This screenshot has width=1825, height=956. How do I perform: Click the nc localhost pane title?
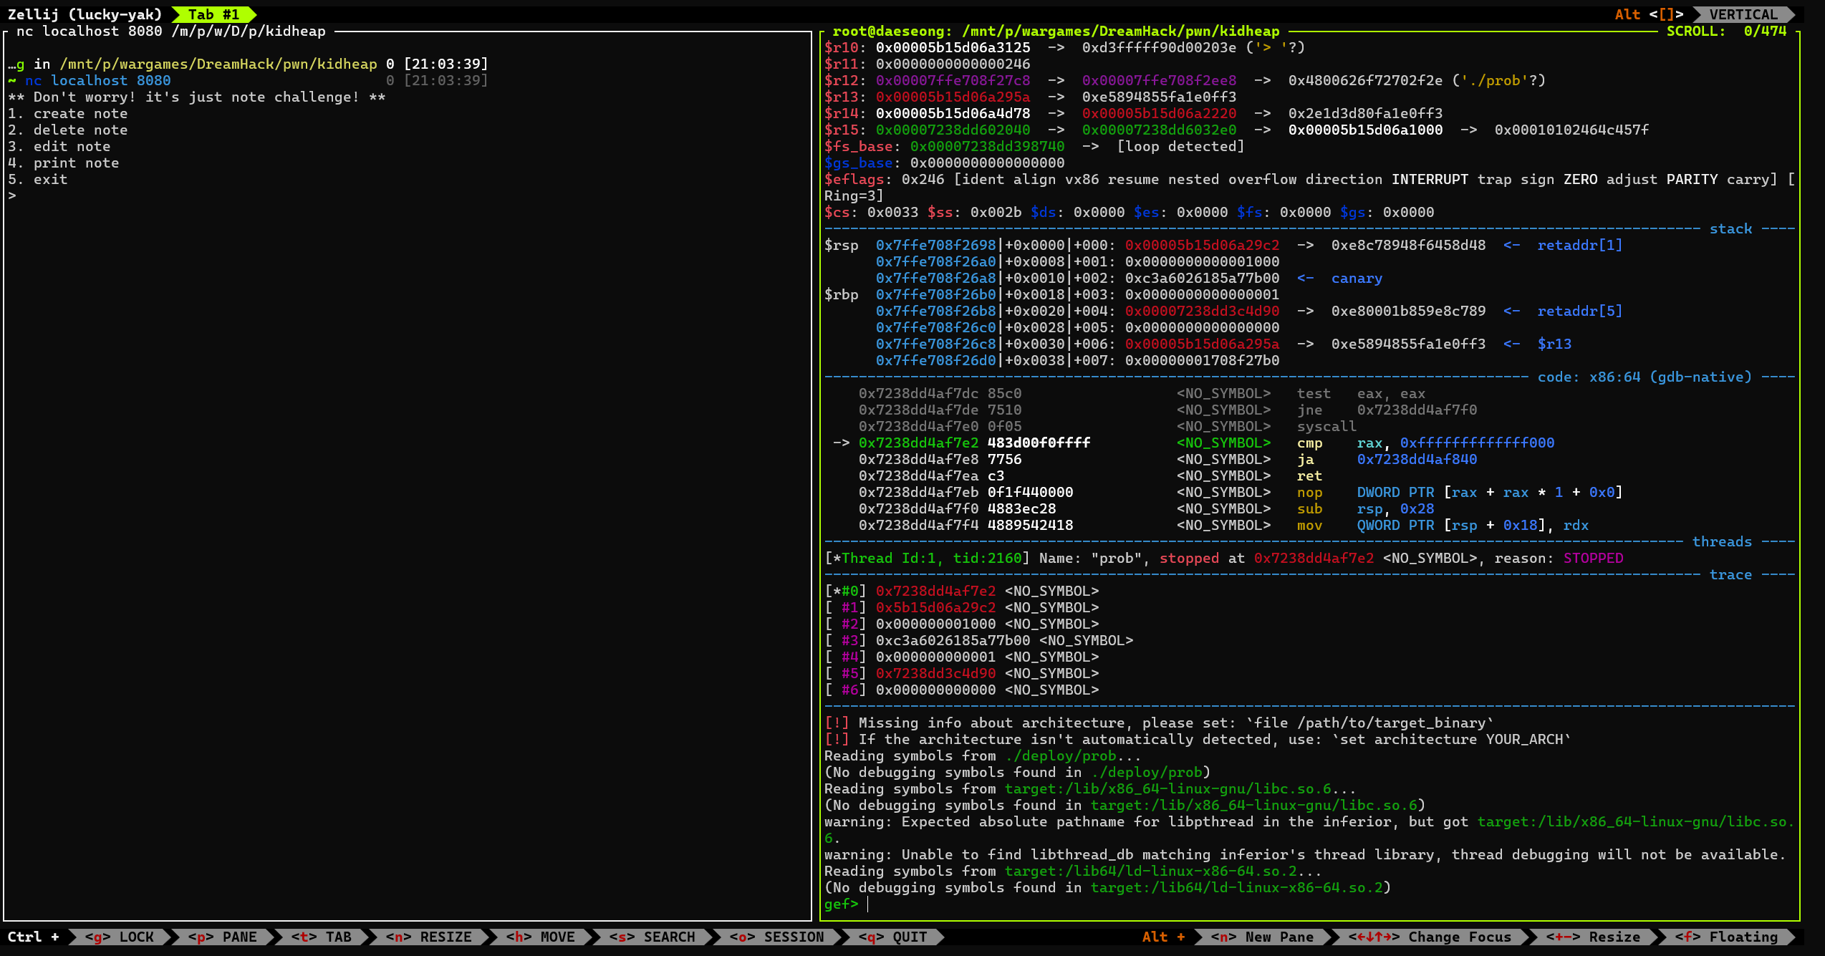coord(170,31)
